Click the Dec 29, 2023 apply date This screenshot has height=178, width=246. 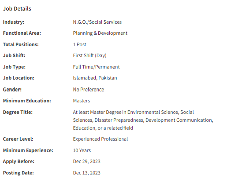[86, 161]
